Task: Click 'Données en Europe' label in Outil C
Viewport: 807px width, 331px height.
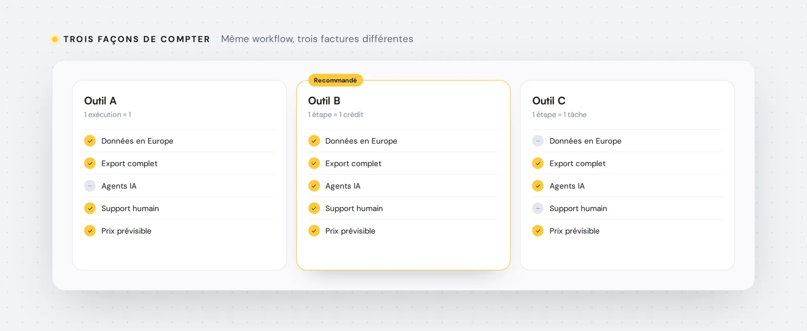Action: click(x=586, y=141)
